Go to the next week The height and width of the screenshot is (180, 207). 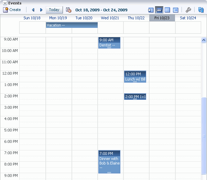click(41, 10)
